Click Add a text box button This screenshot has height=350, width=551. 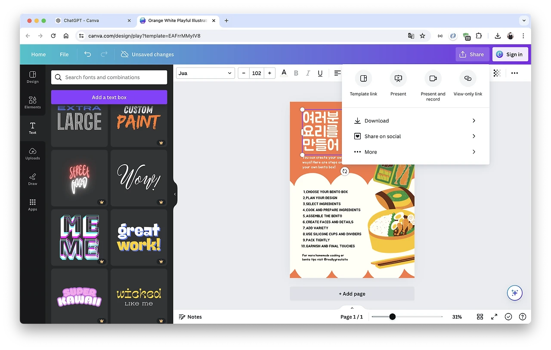coord(109,97)
